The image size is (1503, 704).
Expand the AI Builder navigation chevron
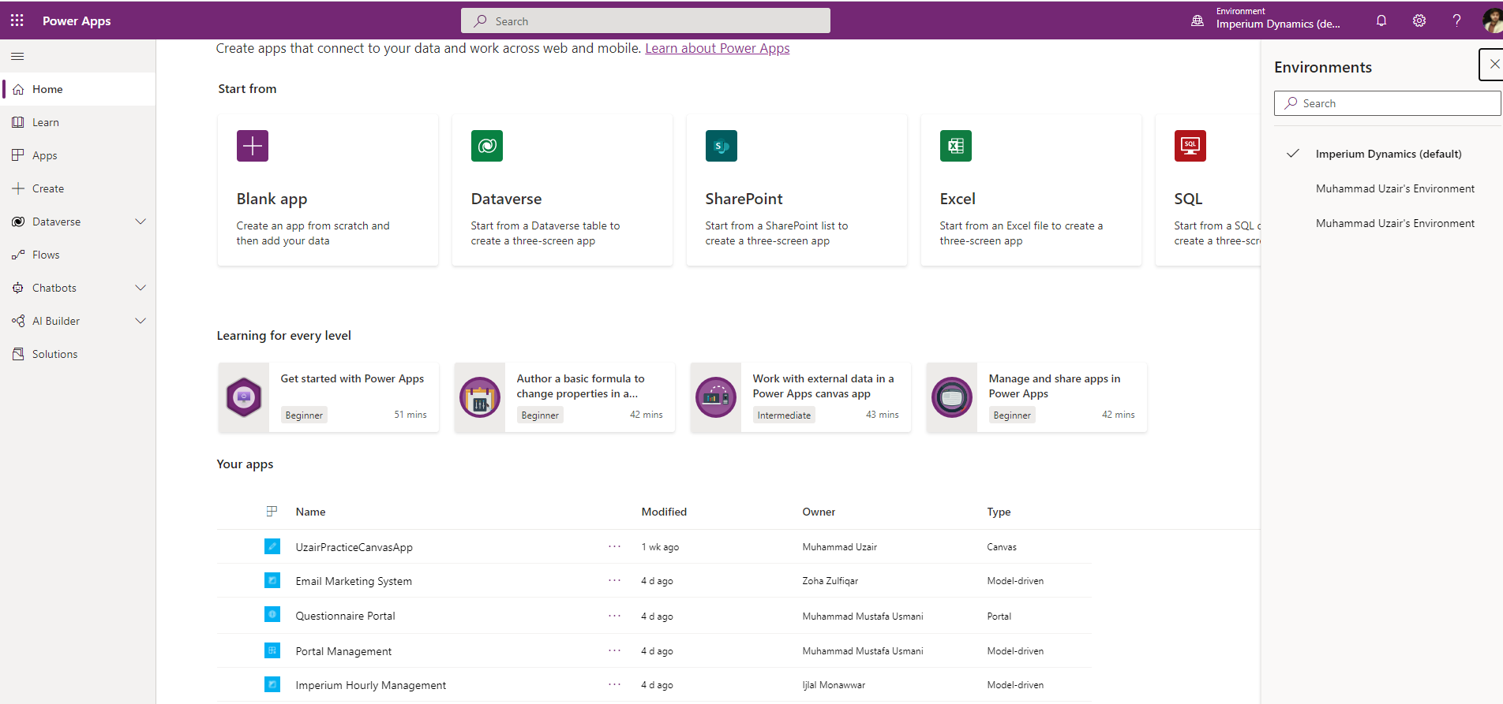tap(141, 321)
